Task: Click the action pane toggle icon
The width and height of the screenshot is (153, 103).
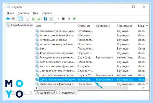Action: click(x=51, y=19)
